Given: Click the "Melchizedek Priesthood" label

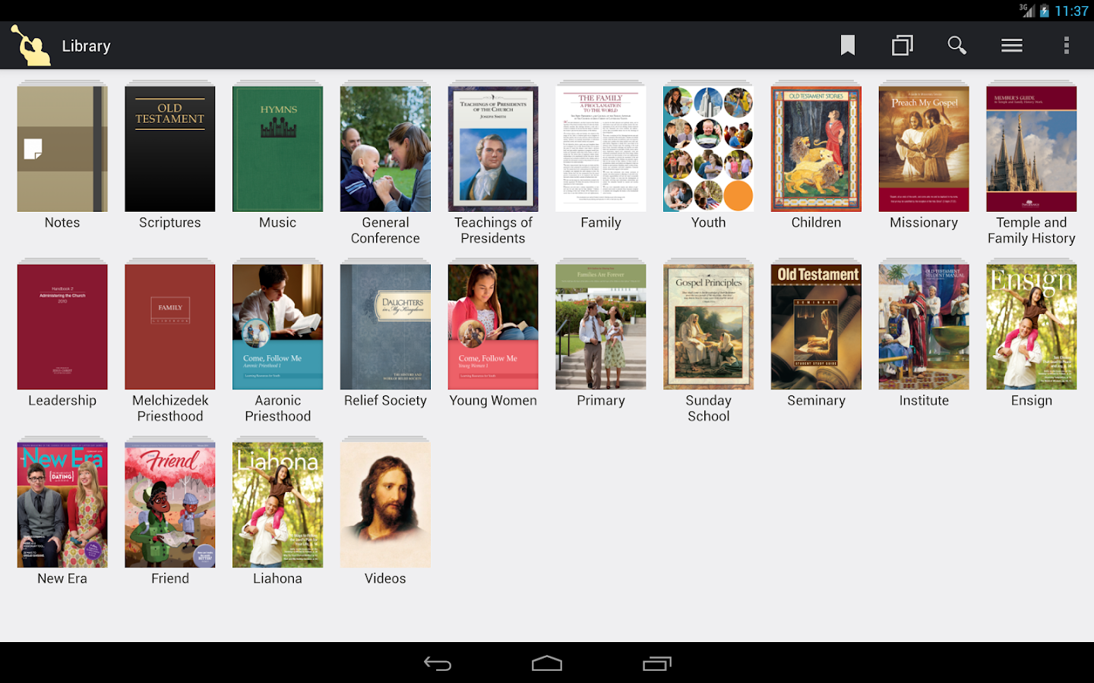Looking at the screenshot, I should click(x=170, y=408).
